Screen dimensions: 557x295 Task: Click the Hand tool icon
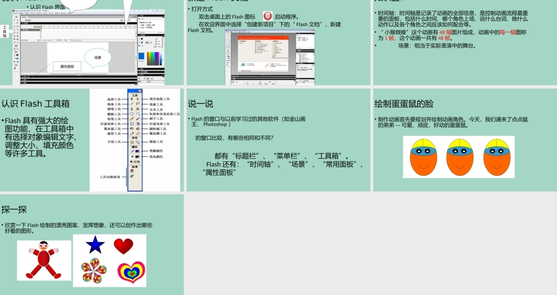click(132, 142)
